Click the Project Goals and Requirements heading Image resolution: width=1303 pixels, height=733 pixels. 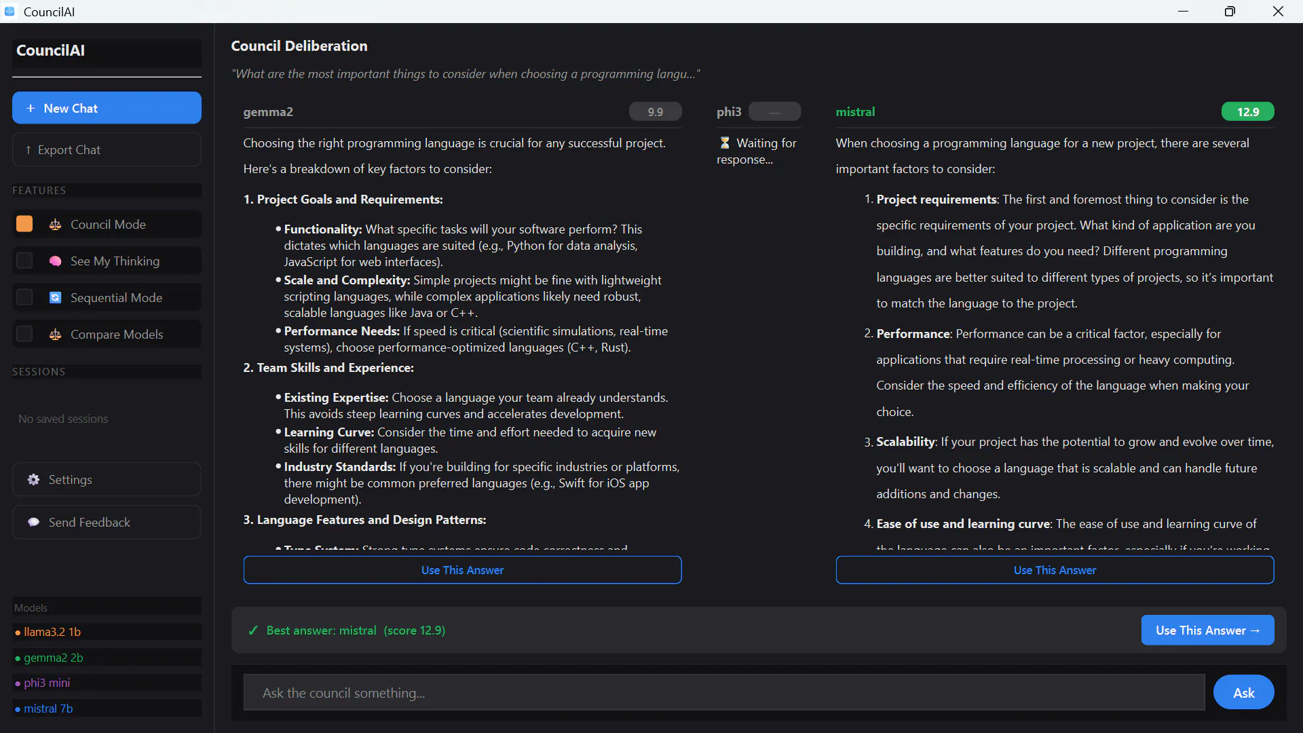[343, 200]
